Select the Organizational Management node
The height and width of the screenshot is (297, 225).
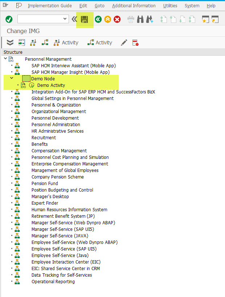click(x=59, y=111)
